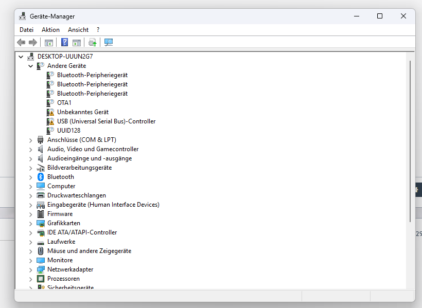Image resolution: width=422 pixels, height=308 pixels.
Task: Click the warning icon beside Unbekanntes Gerät
Action: point(50,112)
